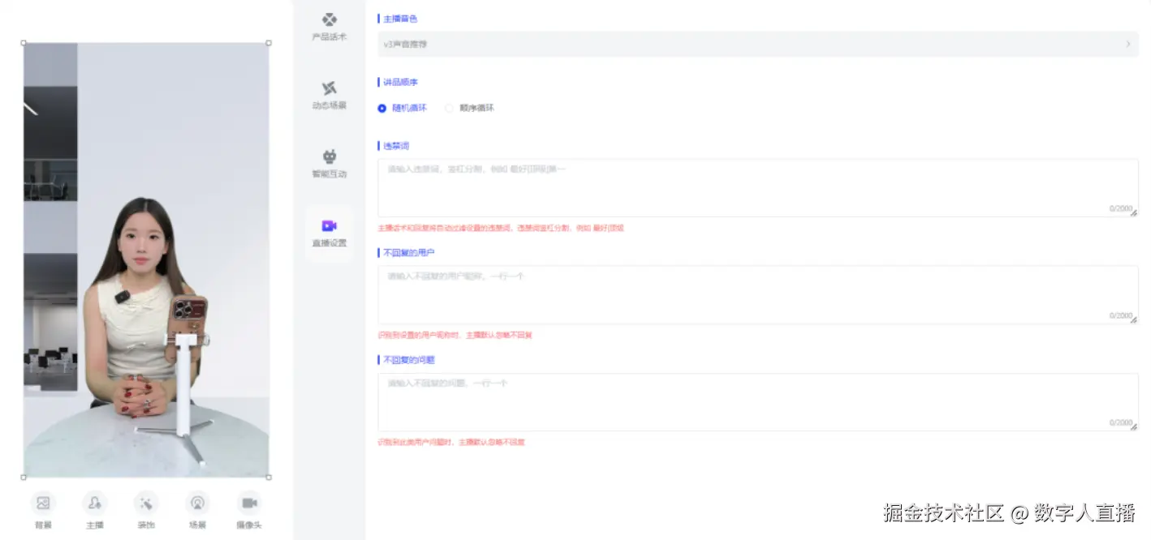Click the 不回复的问题 section heading
Screen dimensions: 1151x540
pyautogui.click(x=408, y=359)
